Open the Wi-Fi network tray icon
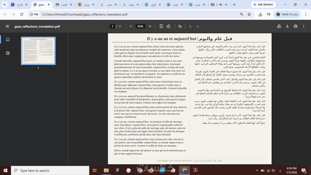The height and width of the screenshot is (175, 311). 268,170
